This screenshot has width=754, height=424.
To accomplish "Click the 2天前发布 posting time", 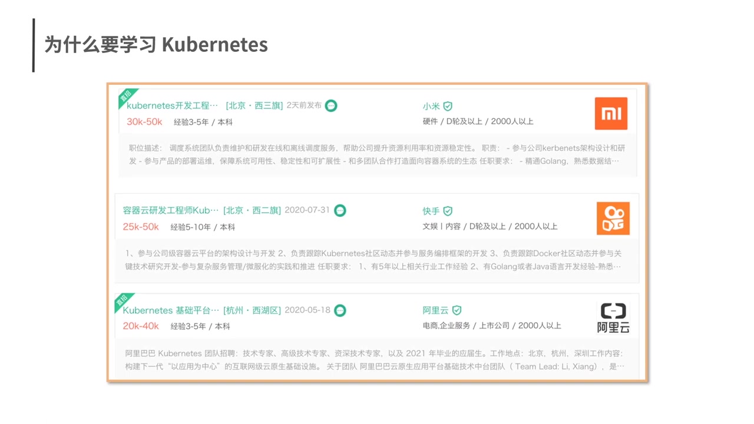I will (x=304, y=105).
